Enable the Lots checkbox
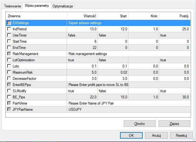This screenshot has width=196, height=142. [9, 66]
